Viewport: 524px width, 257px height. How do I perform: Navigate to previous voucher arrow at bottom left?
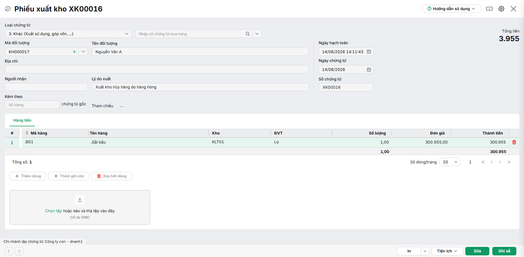(x=9, y=251)
